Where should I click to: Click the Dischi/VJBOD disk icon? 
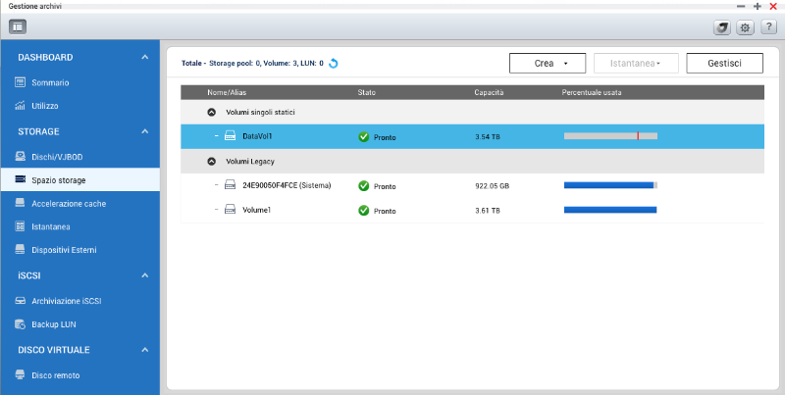pyautogui.click(x=20, y=157)
